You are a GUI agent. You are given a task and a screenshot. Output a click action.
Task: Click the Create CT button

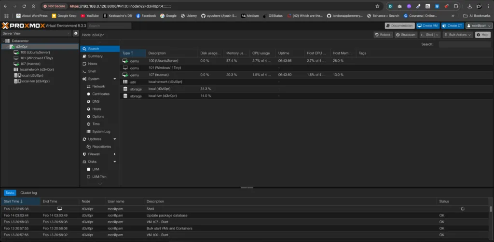point(453,26)
